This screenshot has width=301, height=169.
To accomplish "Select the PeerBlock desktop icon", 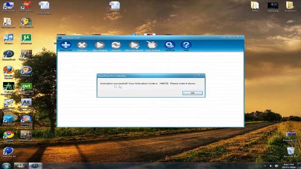I will point(8,120).
